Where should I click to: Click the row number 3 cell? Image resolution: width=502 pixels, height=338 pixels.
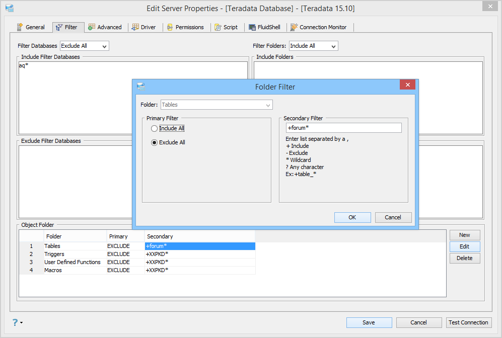[31, 262]
